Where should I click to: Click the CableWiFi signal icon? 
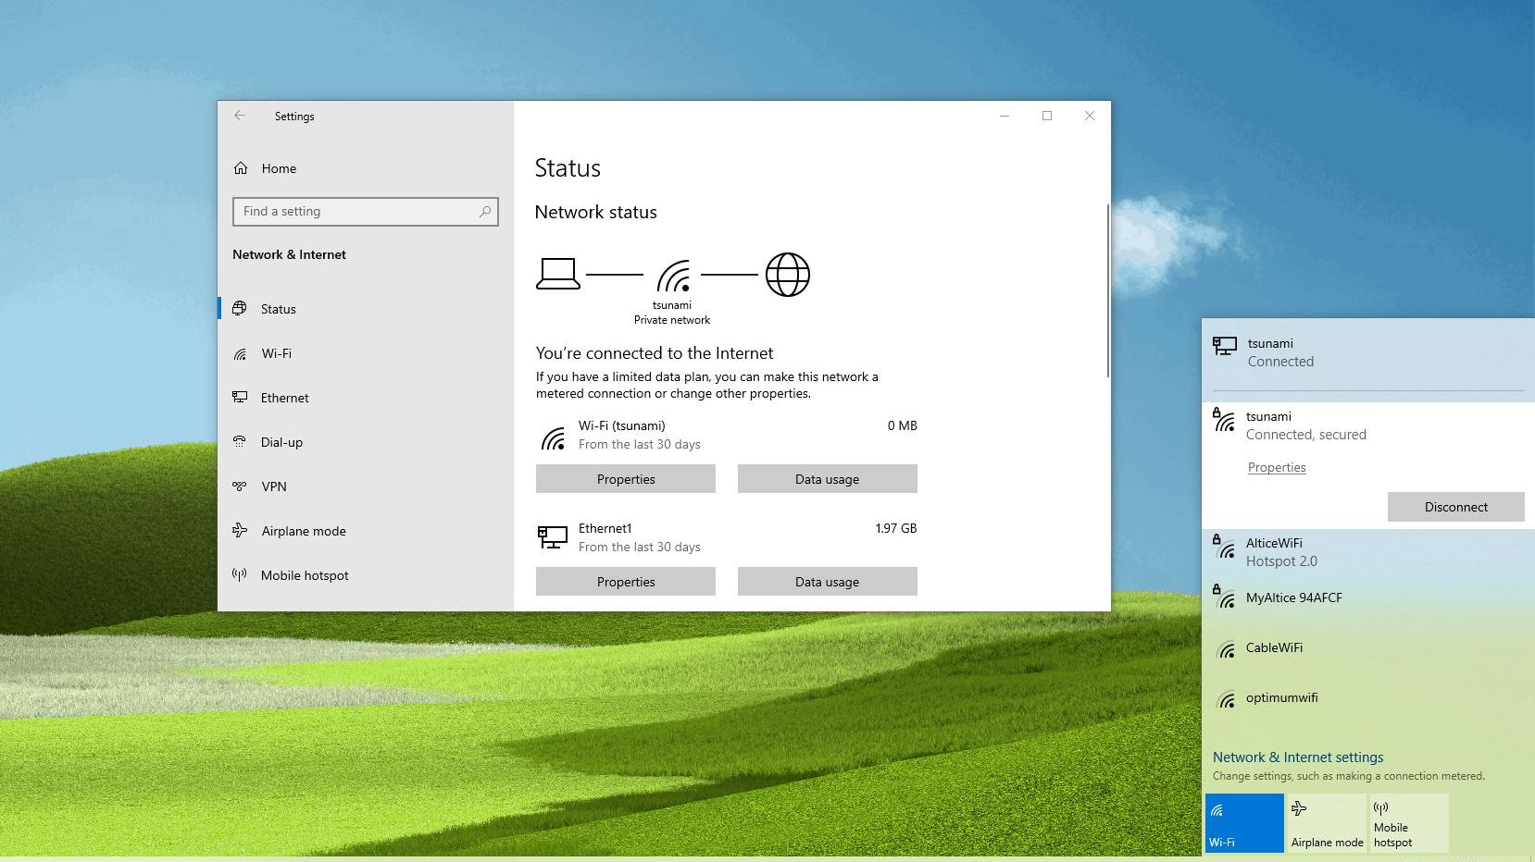[x=1226, y=649]
